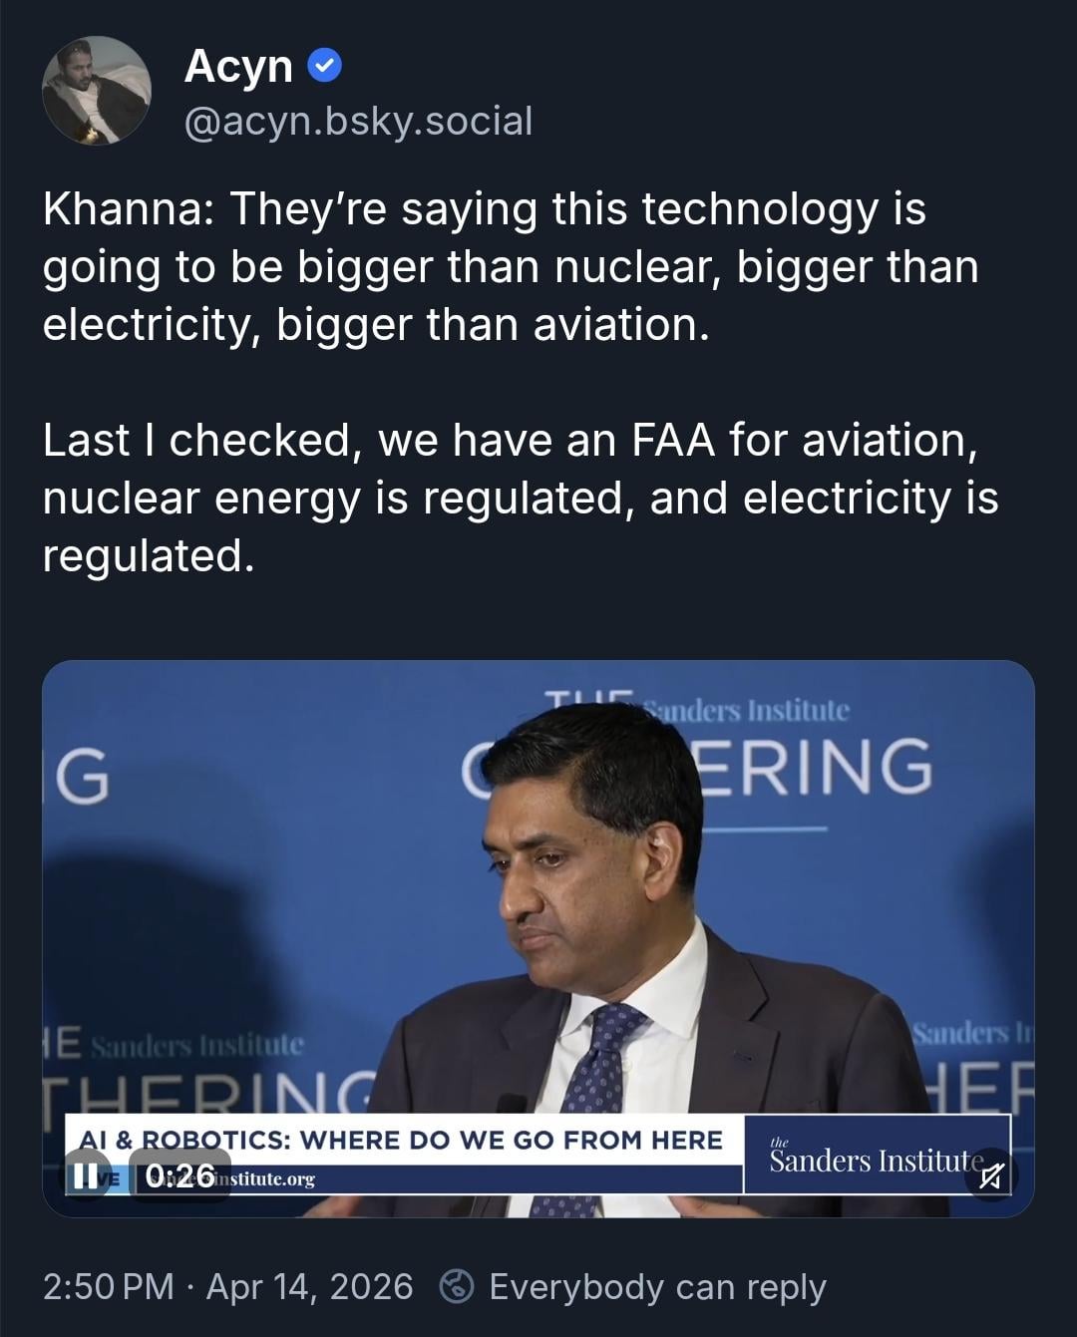Open the 2:50 PM Apr 14, 2026 timestamp
Viewport: 1077px width, 1337px height.
(227, 1286)
